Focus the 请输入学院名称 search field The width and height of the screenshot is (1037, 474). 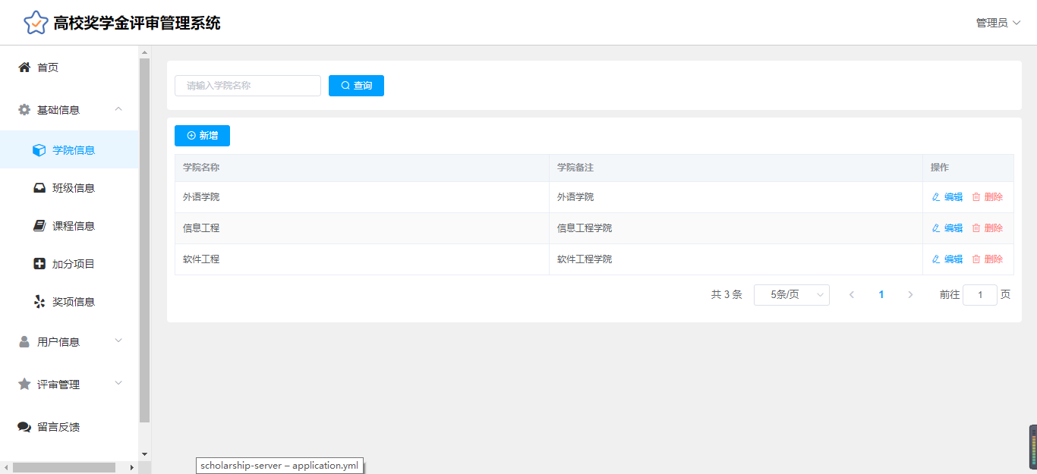pos(247,86)
